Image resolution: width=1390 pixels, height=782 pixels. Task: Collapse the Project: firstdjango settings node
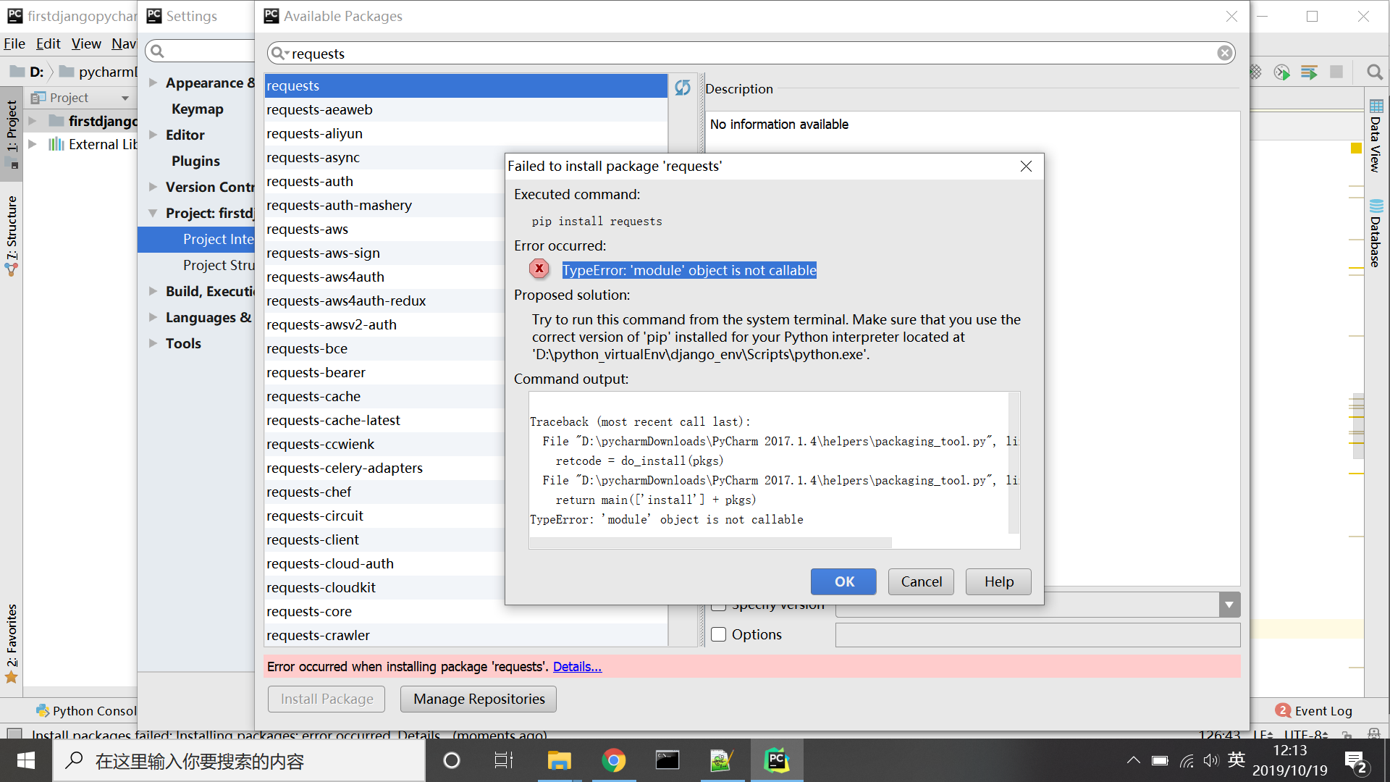click(x=153, y=213)
